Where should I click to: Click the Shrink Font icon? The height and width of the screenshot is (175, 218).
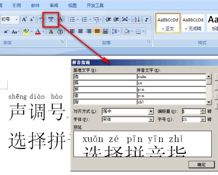[x=32, y=19]
